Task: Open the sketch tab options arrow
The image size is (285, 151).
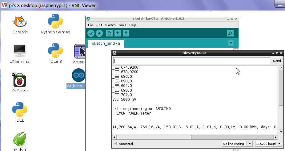Action: (x=231, y=43)
